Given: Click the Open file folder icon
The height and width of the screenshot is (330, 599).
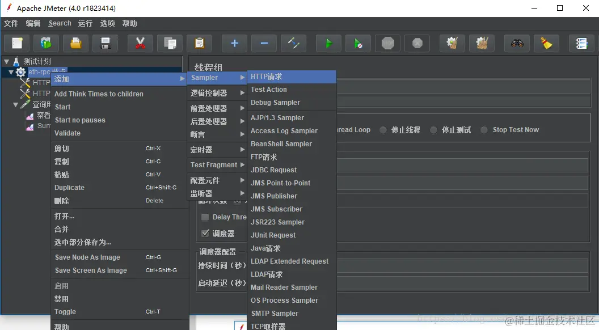Looking at the screenshot, I should (75, 43).
